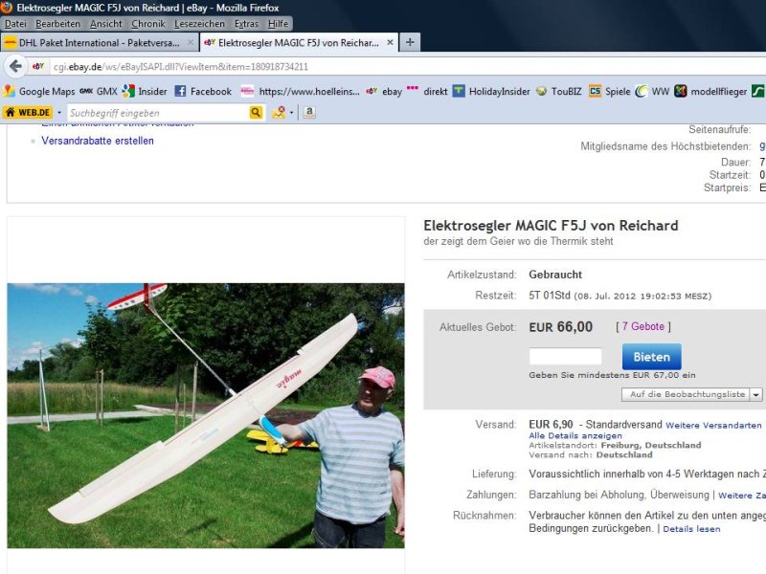
Task: Open the Insider bookmark
Action: click(145, 91)
